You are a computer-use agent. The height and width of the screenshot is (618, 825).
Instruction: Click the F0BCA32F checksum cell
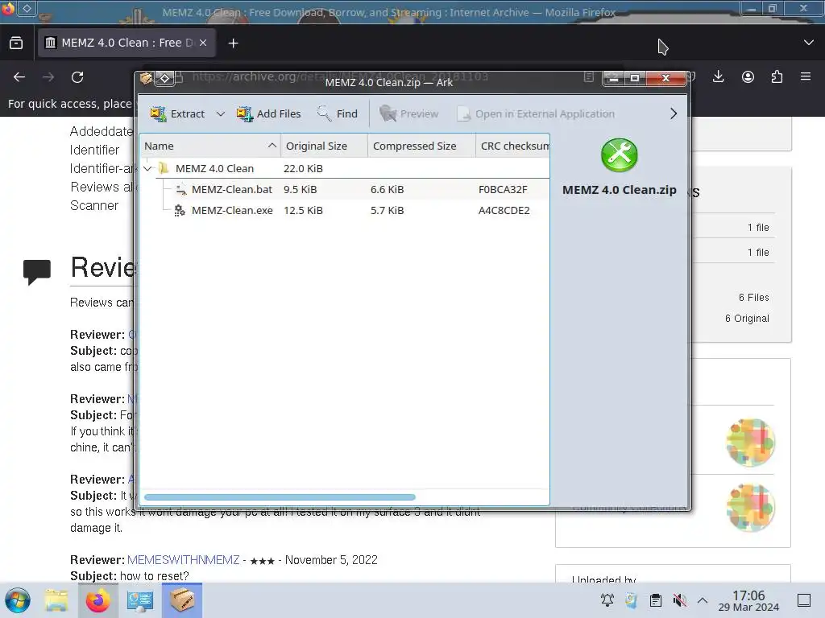coord(503,189)
